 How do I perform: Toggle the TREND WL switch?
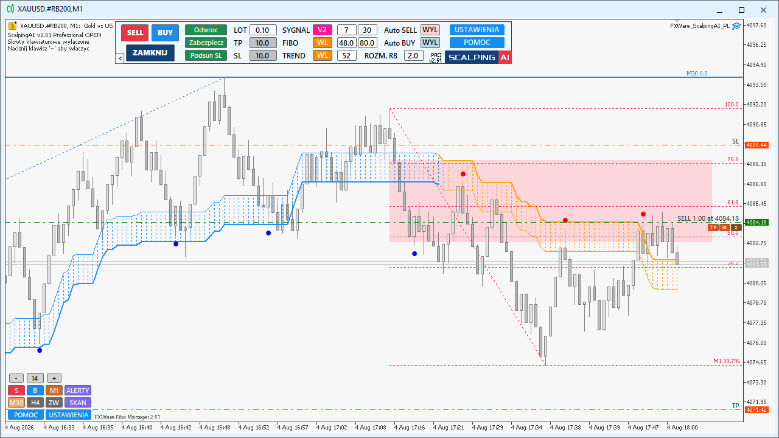click(323, 55)
